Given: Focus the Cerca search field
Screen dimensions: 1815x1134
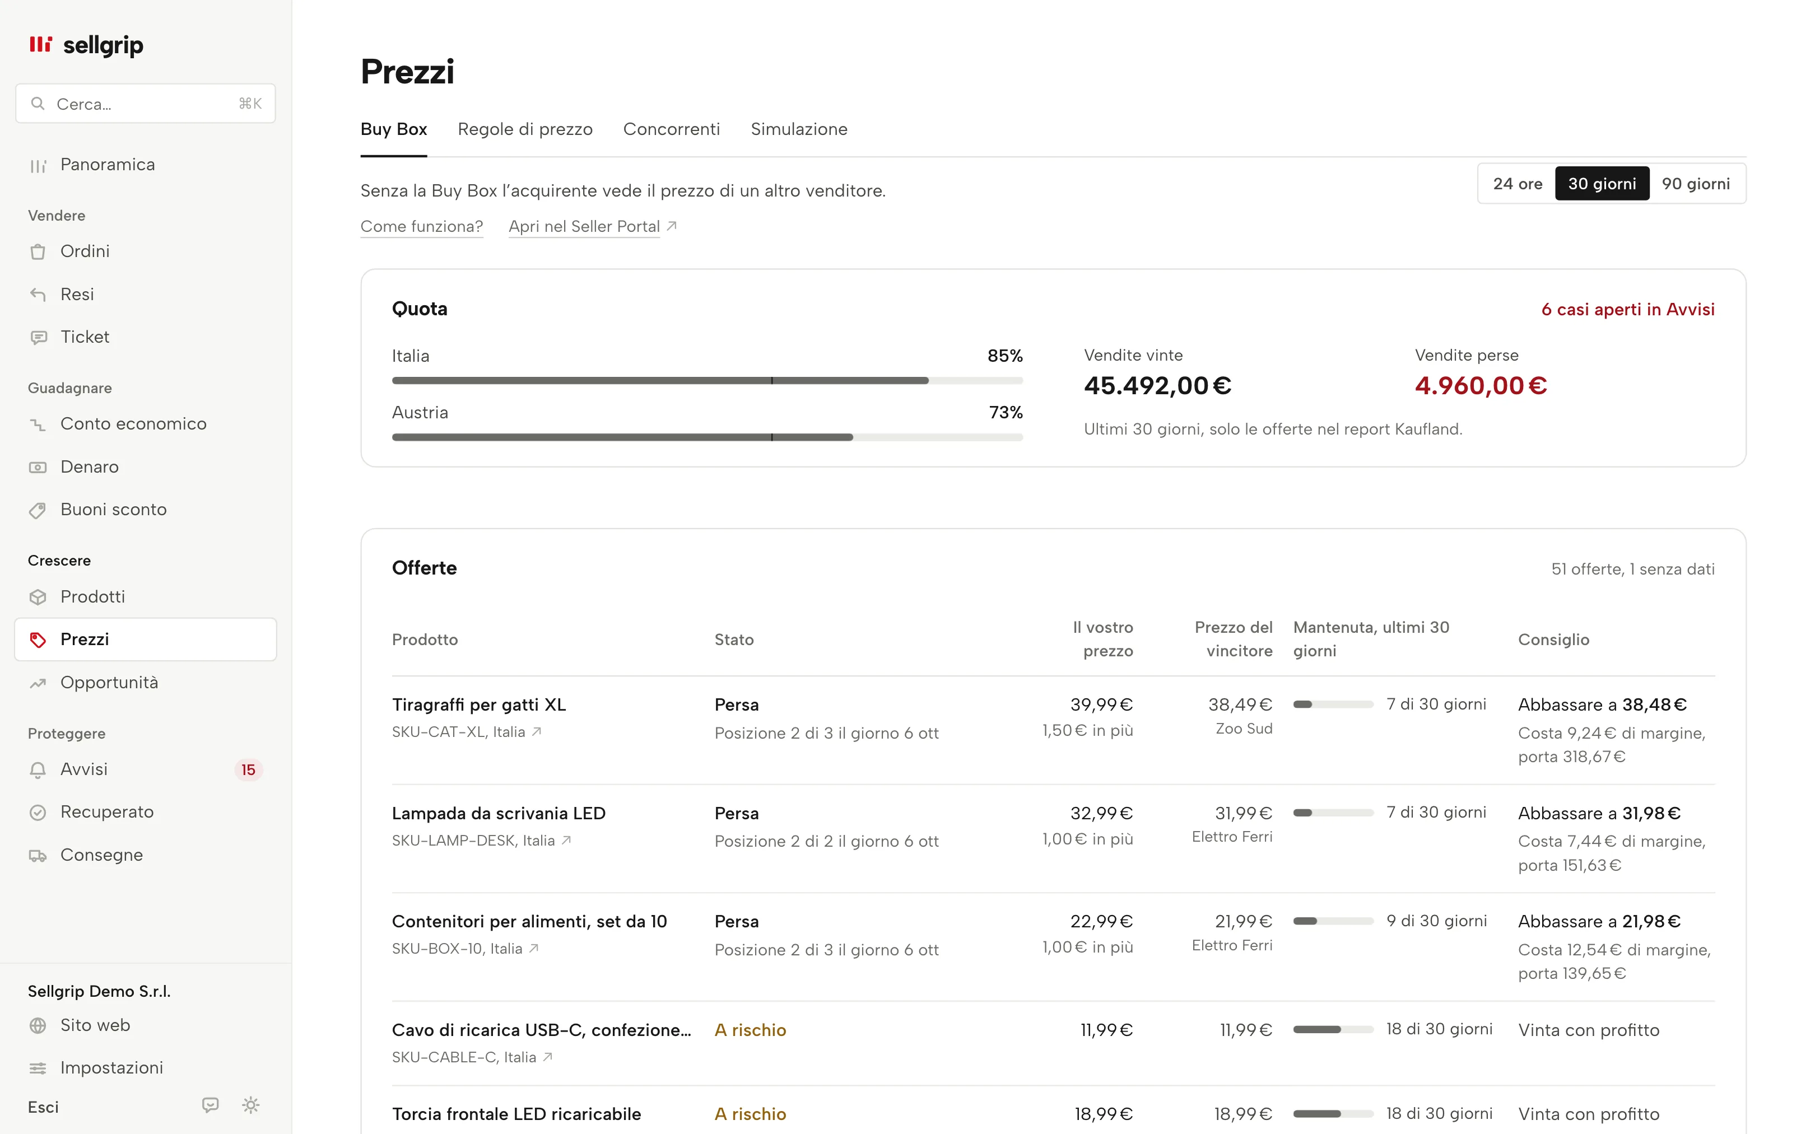Looking at the screenshot, I should tap(146, 104).
